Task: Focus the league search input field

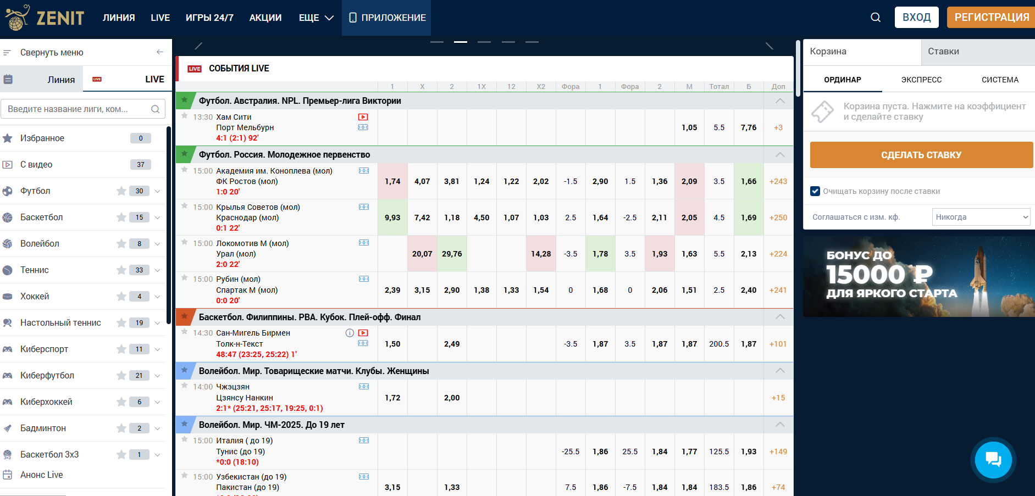Action: [x=84, y=109]
